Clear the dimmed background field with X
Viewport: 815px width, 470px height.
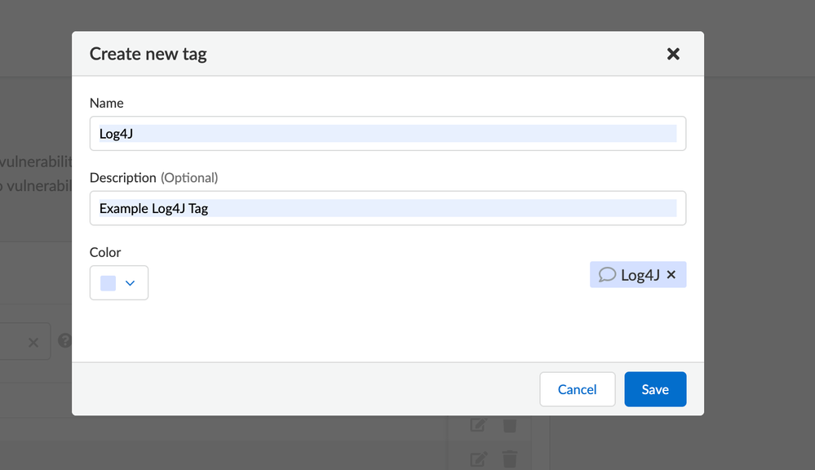pos(33,343)
